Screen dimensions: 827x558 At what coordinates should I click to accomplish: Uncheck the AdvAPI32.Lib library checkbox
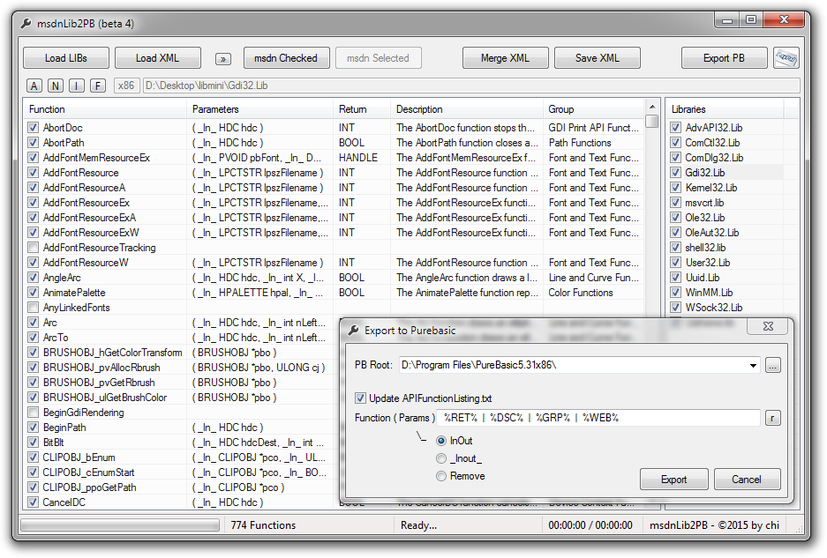point(675,128)
